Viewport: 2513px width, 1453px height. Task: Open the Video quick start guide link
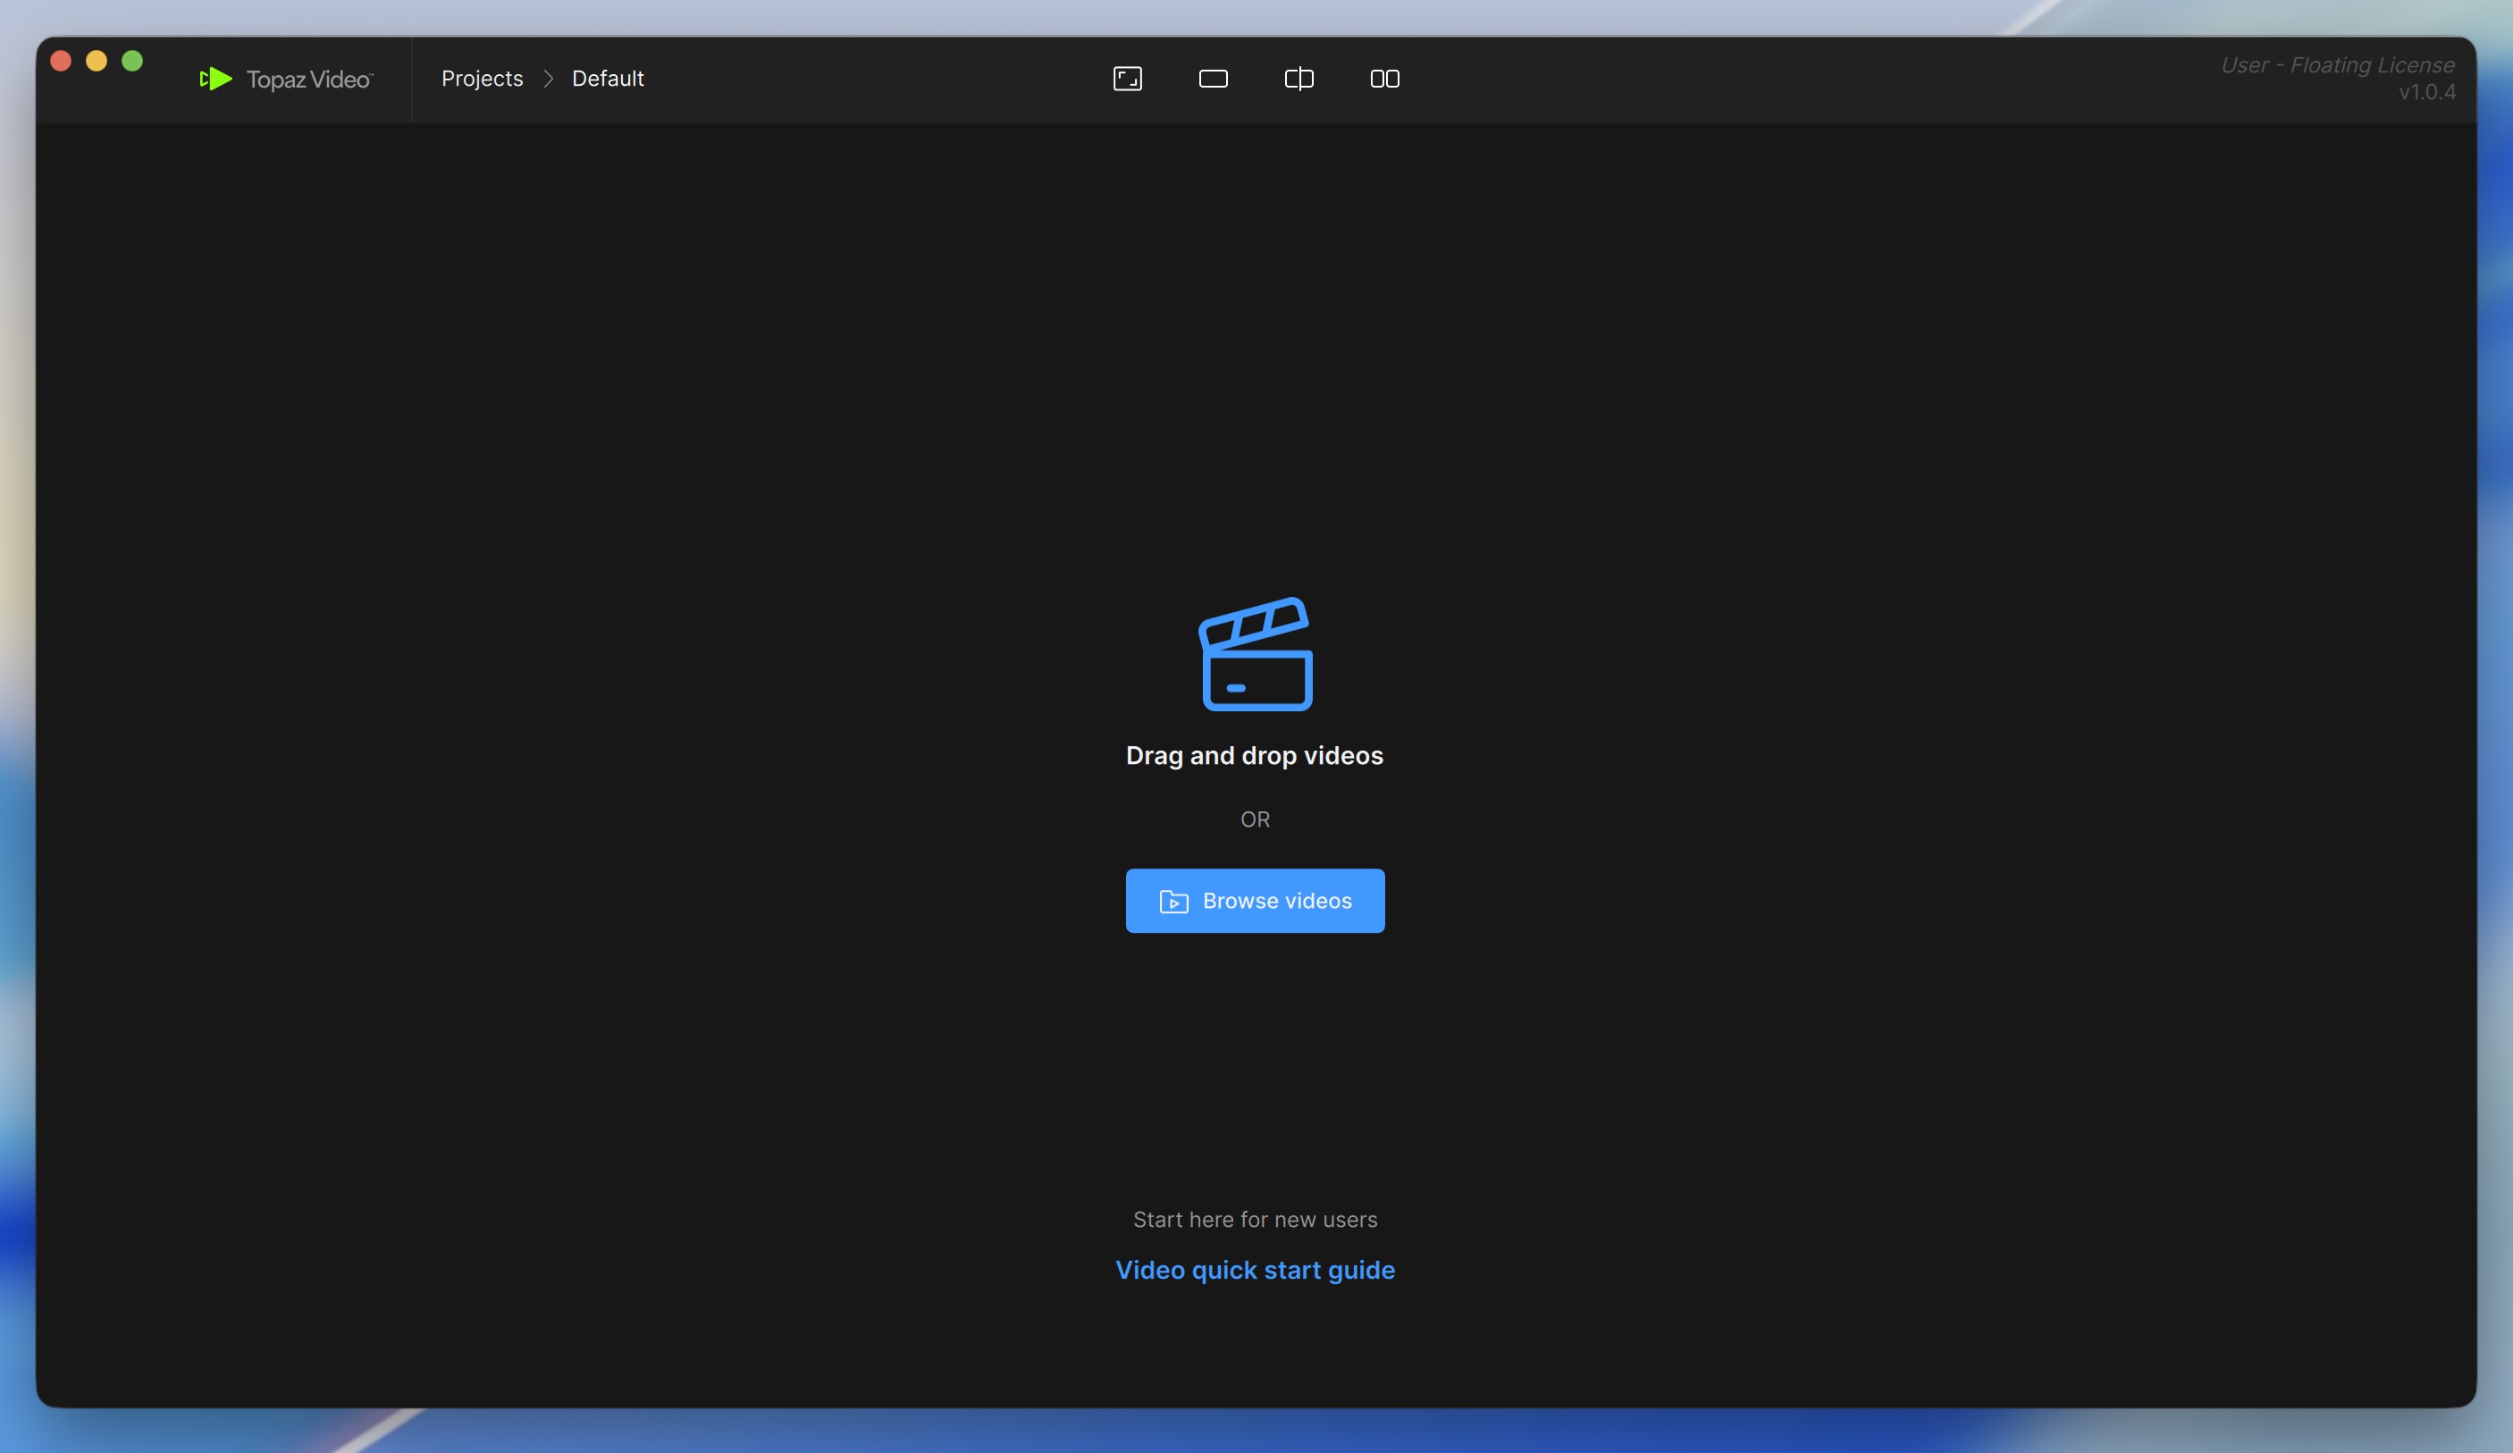pyautogui.click(x=1255, y=1270)
